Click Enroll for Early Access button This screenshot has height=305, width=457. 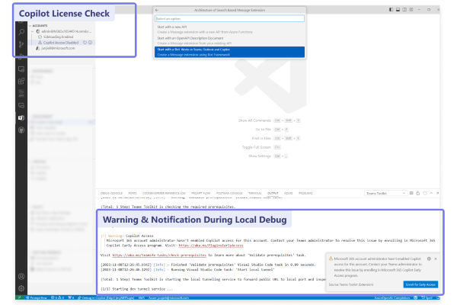tap(420, 284)
